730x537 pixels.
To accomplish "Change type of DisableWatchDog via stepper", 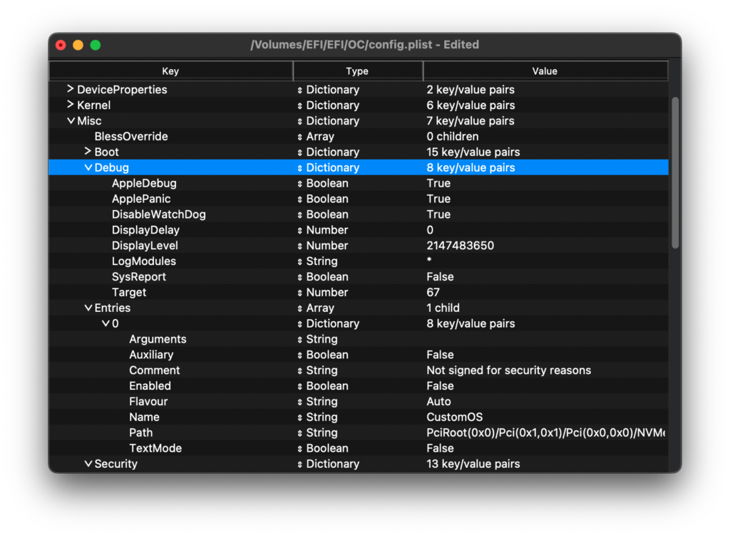I will (x=300, y=215).
